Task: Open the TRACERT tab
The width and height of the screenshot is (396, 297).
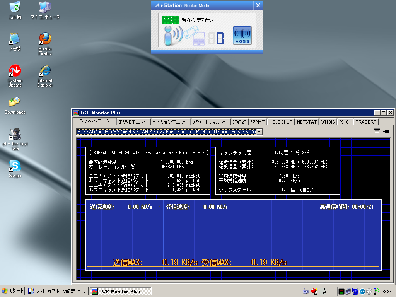Action: tap(366, 122)
